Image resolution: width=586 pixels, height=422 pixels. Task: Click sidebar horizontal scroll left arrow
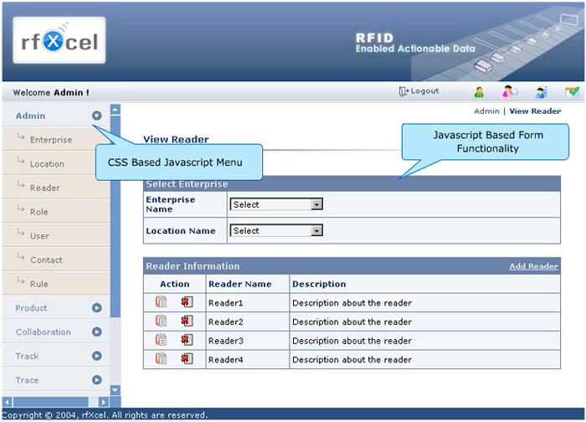click(8, 402)
